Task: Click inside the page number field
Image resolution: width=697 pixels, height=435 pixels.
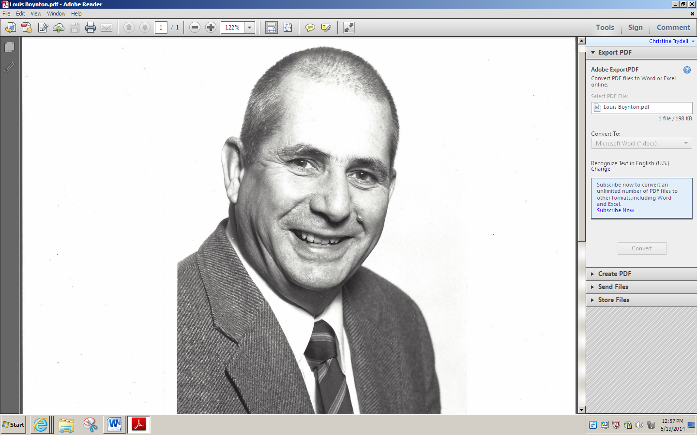Action: (161, 28)
